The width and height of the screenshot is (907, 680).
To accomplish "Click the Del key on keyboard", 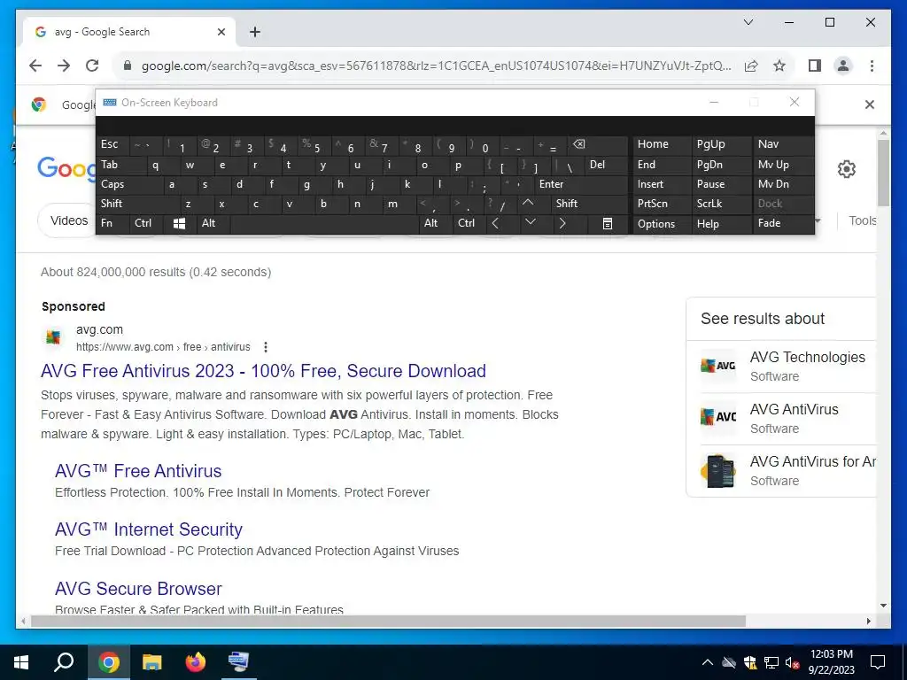I will (606, 165).
